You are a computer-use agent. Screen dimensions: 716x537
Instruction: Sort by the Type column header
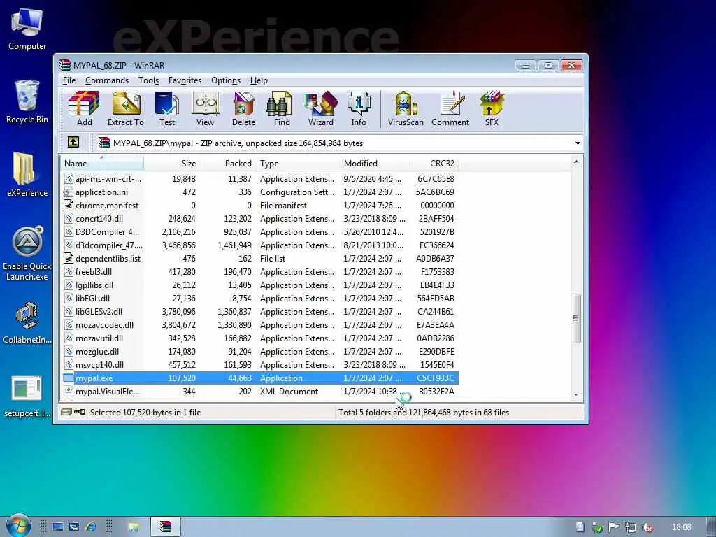[x=297, y=163]
